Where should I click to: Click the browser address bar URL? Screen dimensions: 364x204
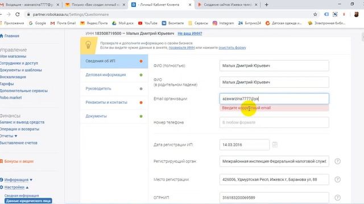tap(71, 14)
